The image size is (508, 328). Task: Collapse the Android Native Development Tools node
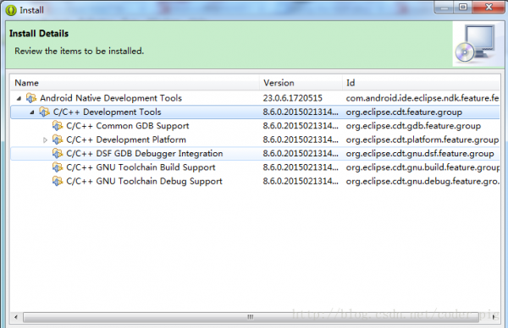click(x=19, y=98)
